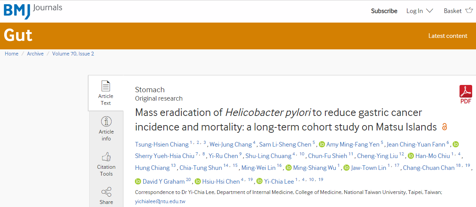Go to Latest content menu item
Screen dimensions: 476x207
point(448,36)
